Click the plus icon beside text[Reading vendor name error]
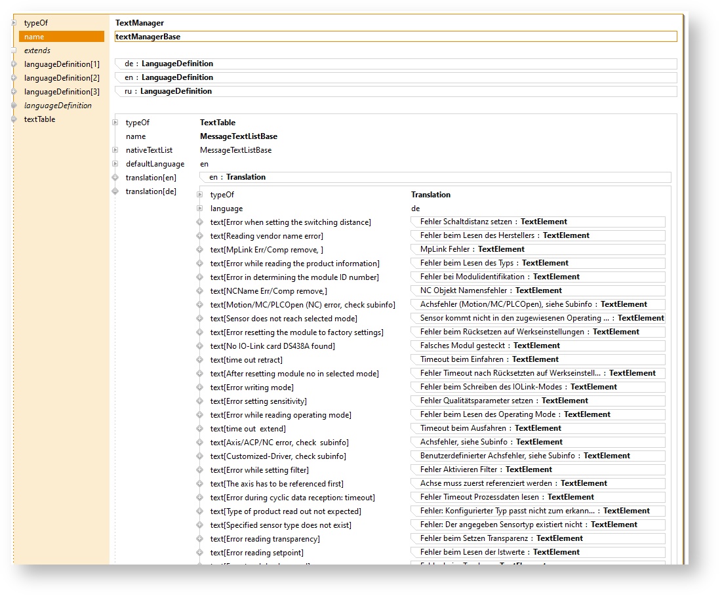Screen dimensions: 720x596 coord(199,236)
